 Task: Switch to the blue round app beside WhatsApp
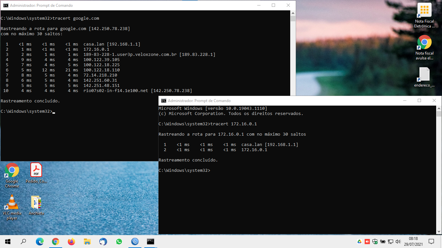(x=135, y=242)
